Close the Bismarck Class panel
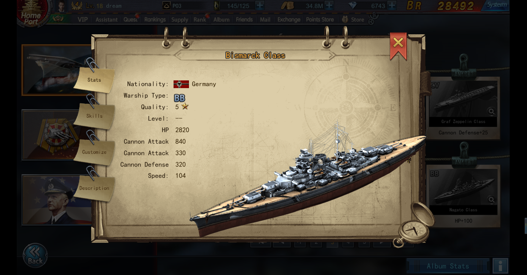527x275 pixels. click(x=398, y=43)
